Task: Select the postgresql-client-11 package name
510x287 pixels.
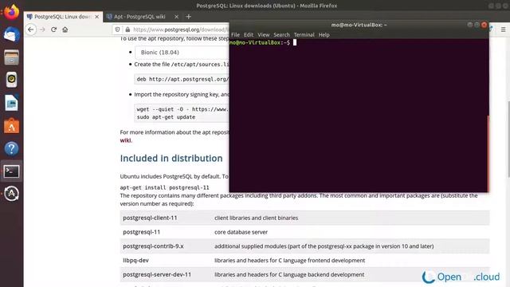Action: pos(150,218)
